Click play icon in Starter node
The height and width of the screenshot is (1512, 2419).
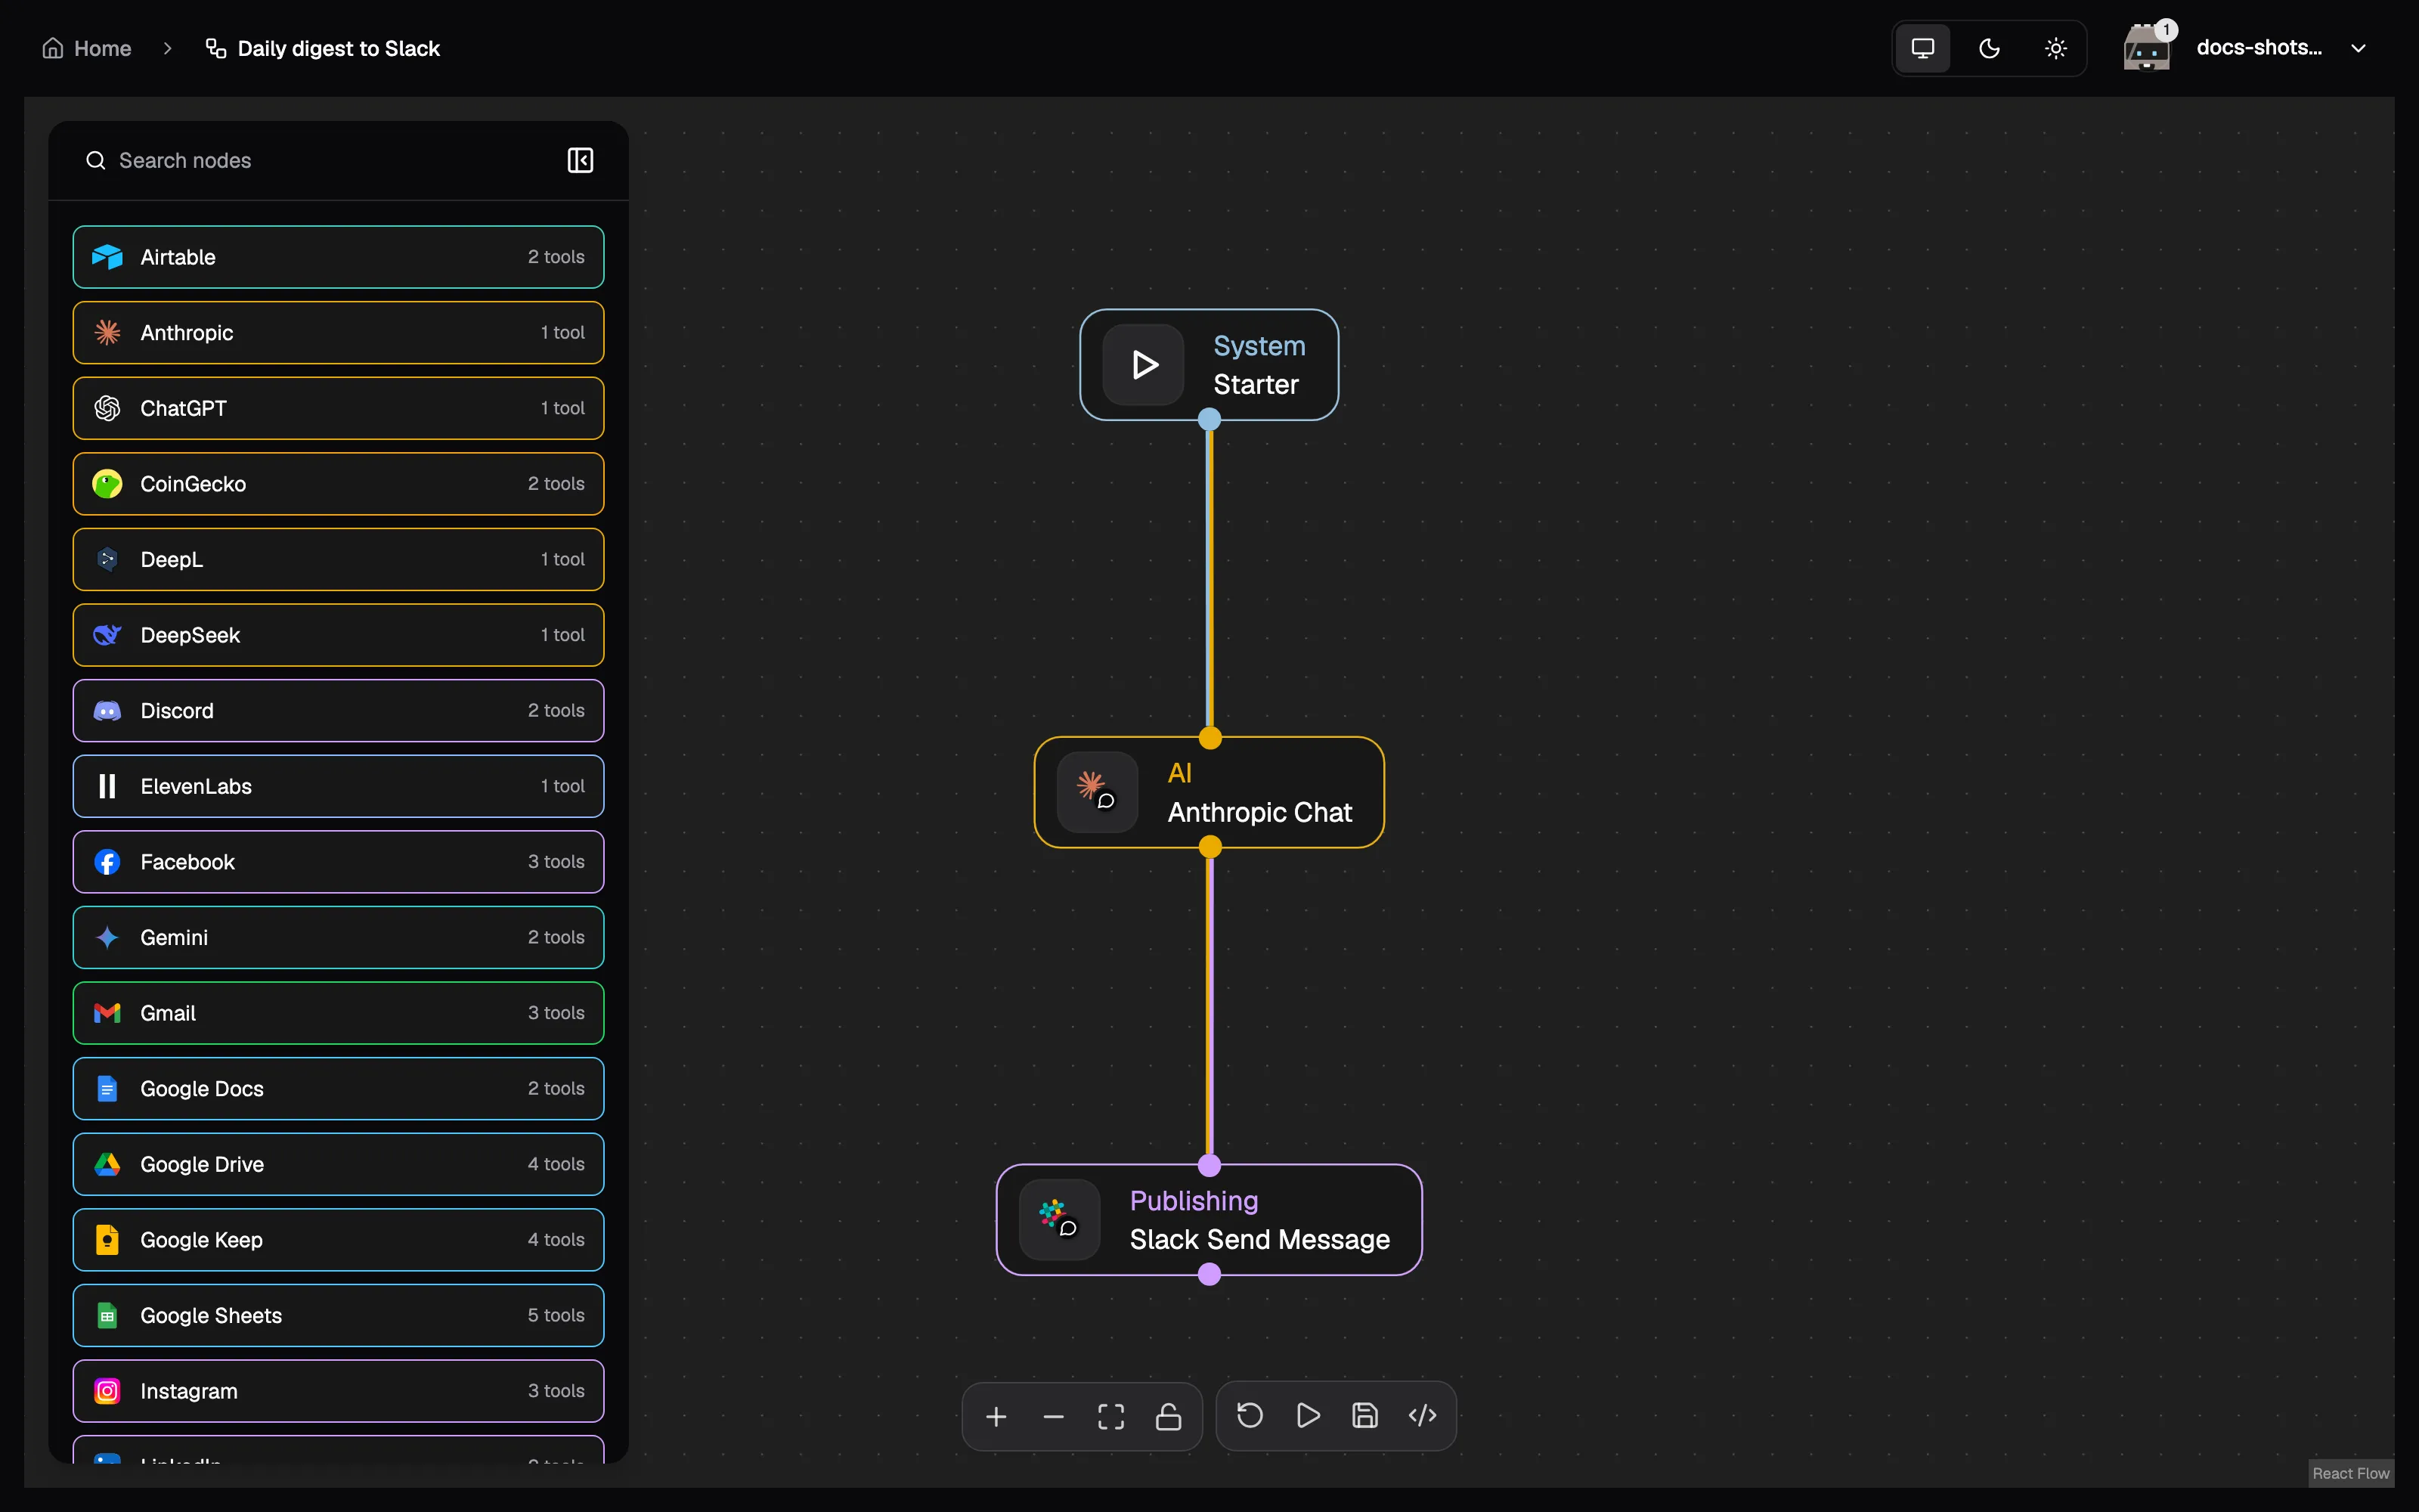click(1144, 365)
